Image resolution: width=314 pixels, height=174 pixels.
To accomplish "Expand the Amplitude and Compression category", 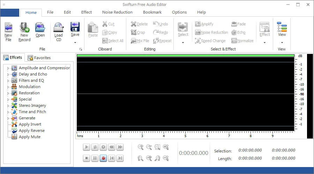I will [8, 68].
